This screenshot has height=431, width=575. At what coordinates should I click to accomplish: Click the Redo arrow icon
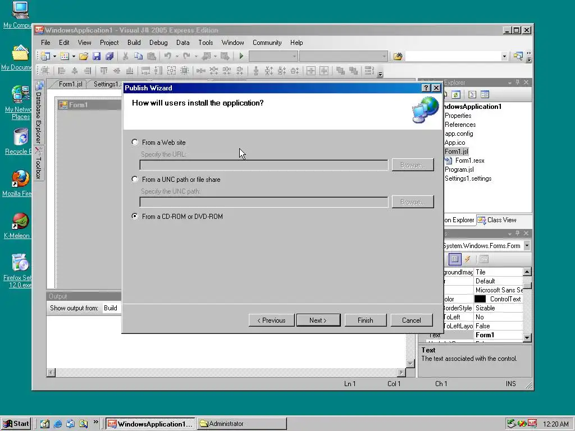186,56
